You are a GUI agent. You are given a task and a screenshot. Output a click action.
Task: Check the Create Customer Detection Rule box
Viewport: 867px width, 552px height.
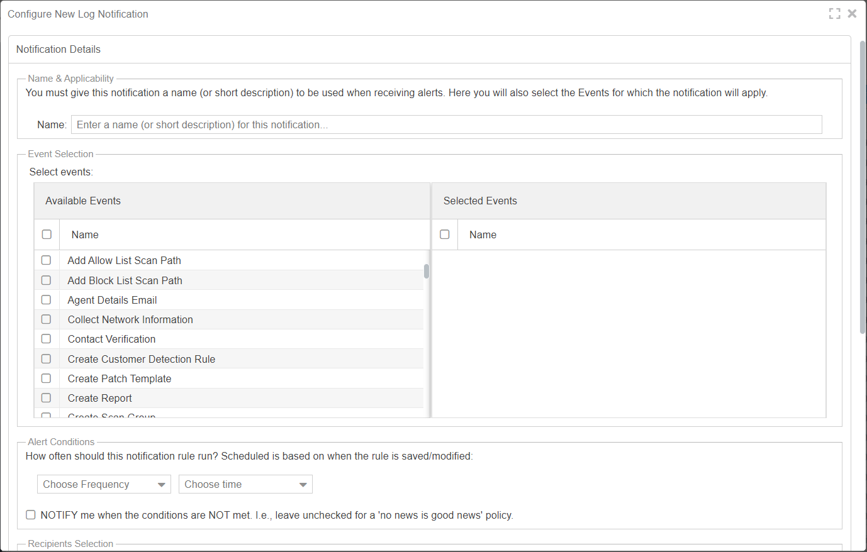click(46, 359)
